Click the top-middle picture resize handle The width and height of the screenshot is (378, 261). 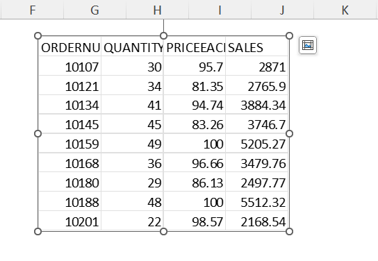[163, 36]
